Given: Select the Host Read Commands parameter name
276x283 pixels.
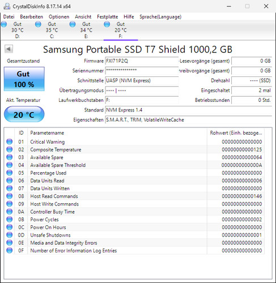Looking at the screenshot, I should coord(54,196).
